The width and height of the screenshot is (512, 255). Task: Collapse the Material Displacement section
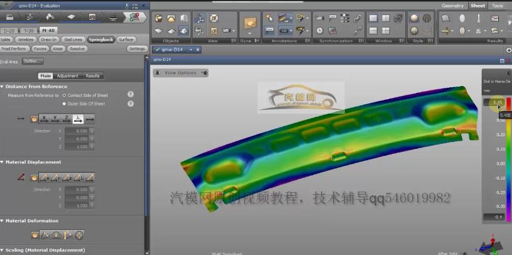3,162
